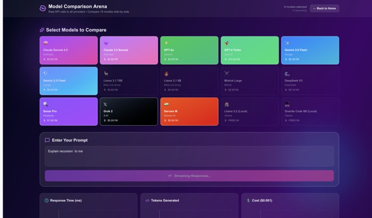Click 'FREE/1M' on Llama 3.2 (Local)

[x=234, y=121]
